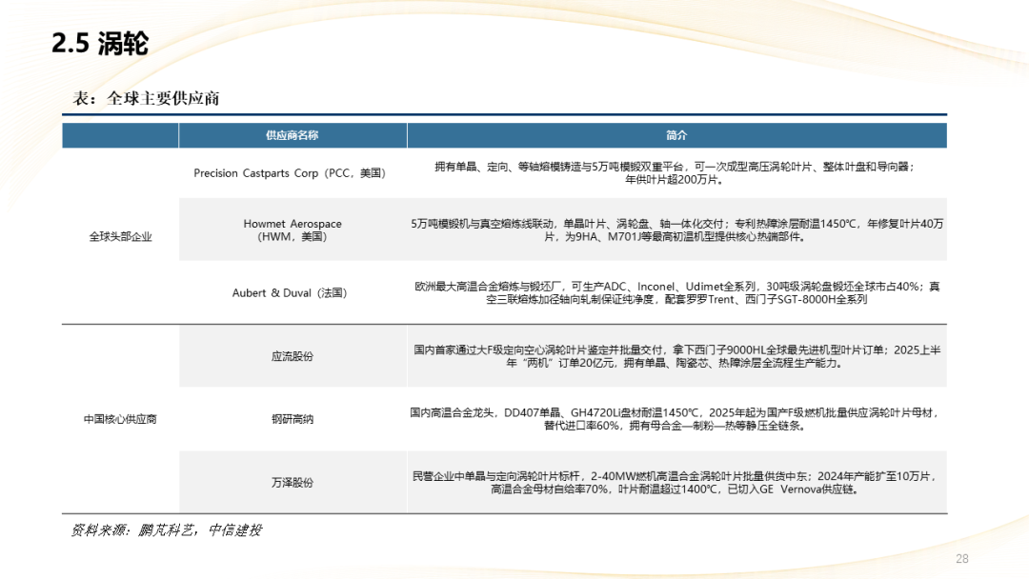Click the '简介' column header
This screenshot has width=1029, height=579.
[676, 135]
